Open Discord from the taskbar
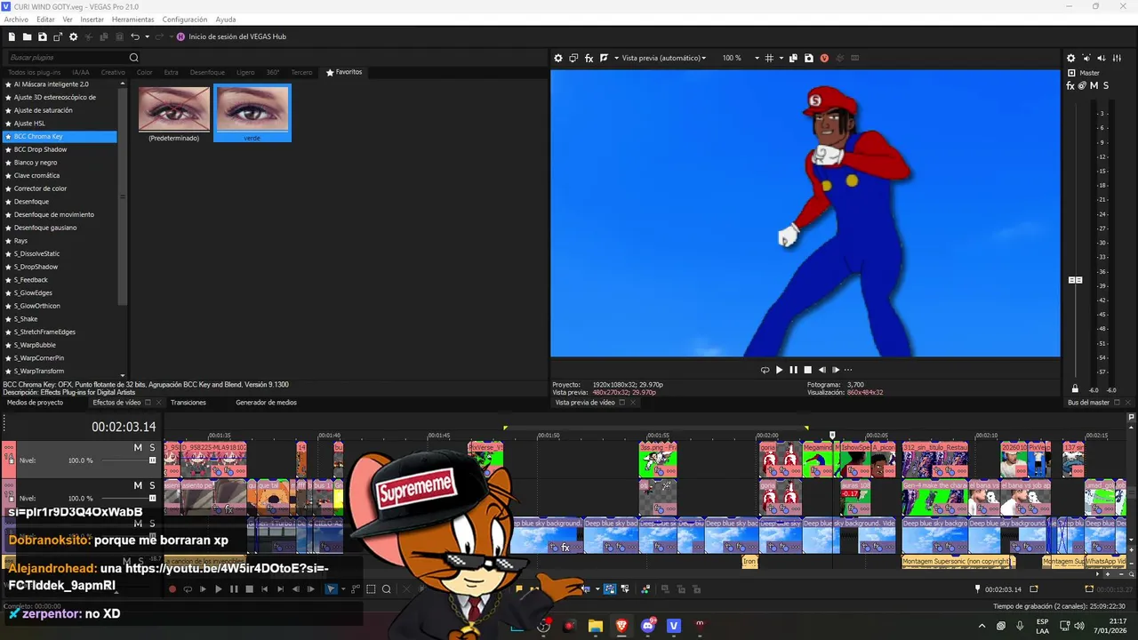This screenshot has height=640, width=1138. pos(648,626)
